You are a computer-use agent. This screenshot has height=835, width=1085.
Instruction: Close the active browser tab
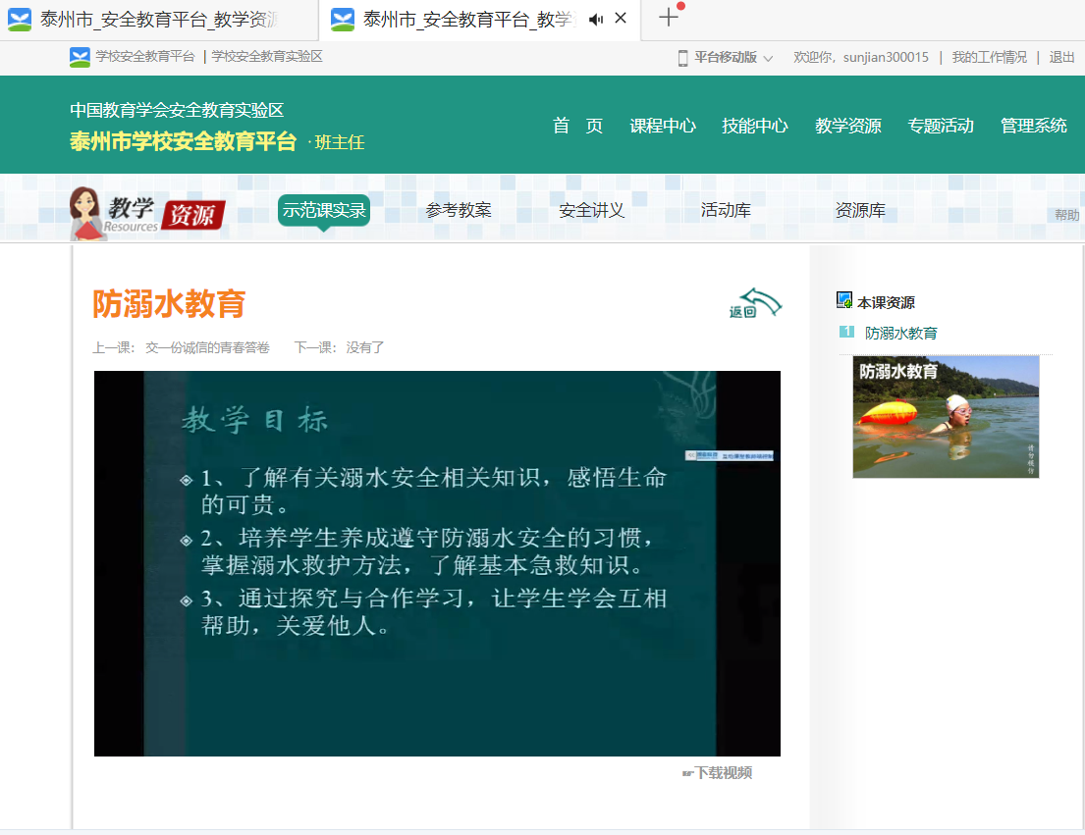click(x=621, y=19)
